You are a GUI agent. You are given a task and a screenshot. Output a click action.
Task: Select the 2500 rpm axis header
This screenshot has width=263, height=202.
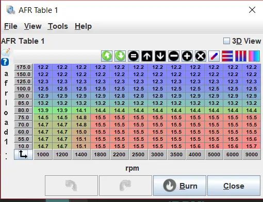(x=138, y=154)
